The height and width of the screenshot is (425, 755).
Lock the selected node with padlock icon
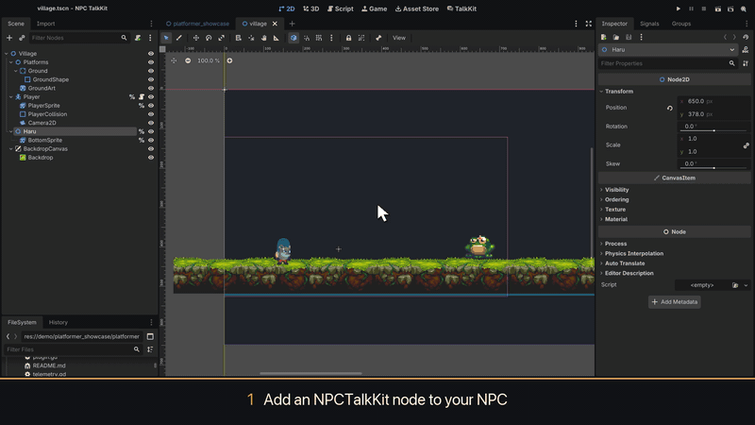coord(348,38)
